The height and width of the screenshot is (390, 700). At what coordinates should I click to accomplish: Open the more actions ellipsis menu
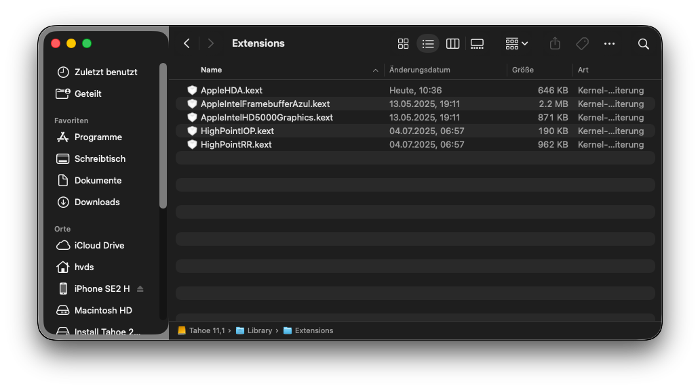pyautogui.click(x=609, y=44)
